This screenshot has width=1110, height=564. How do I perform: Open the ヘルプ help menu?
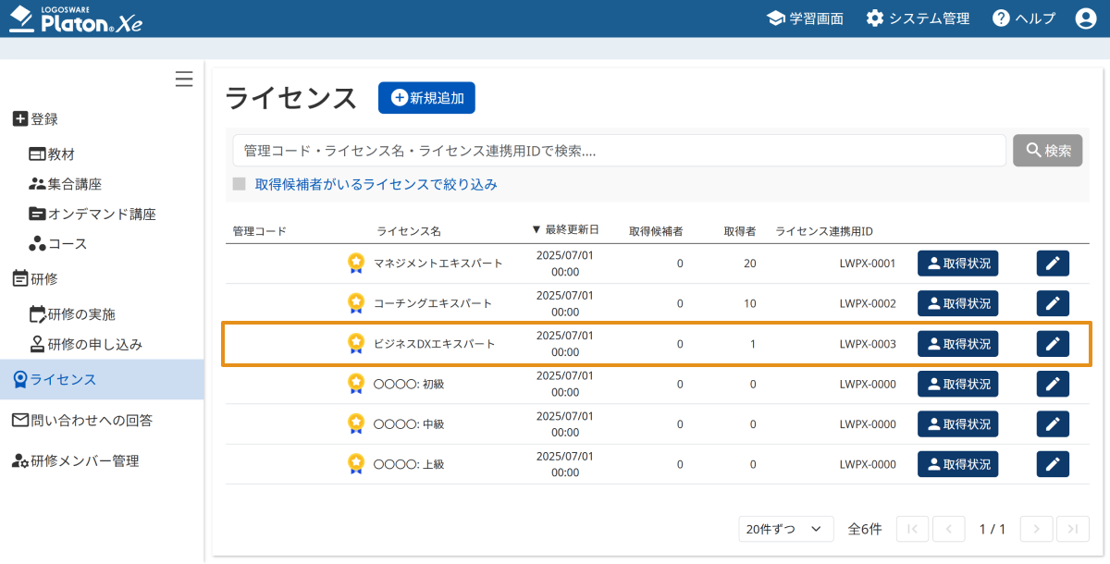click(x=1024, y=18)
